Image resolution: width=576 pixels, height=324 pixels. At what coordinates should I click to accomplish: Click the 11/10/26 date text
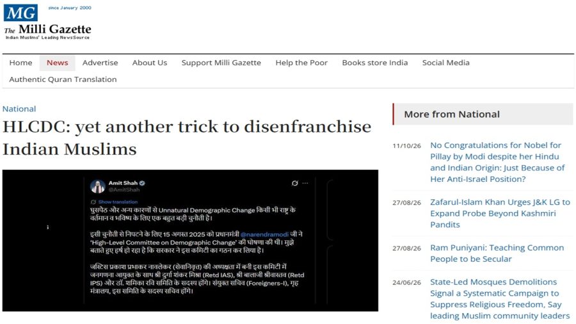pyautogui.click(x=406, y=146)
